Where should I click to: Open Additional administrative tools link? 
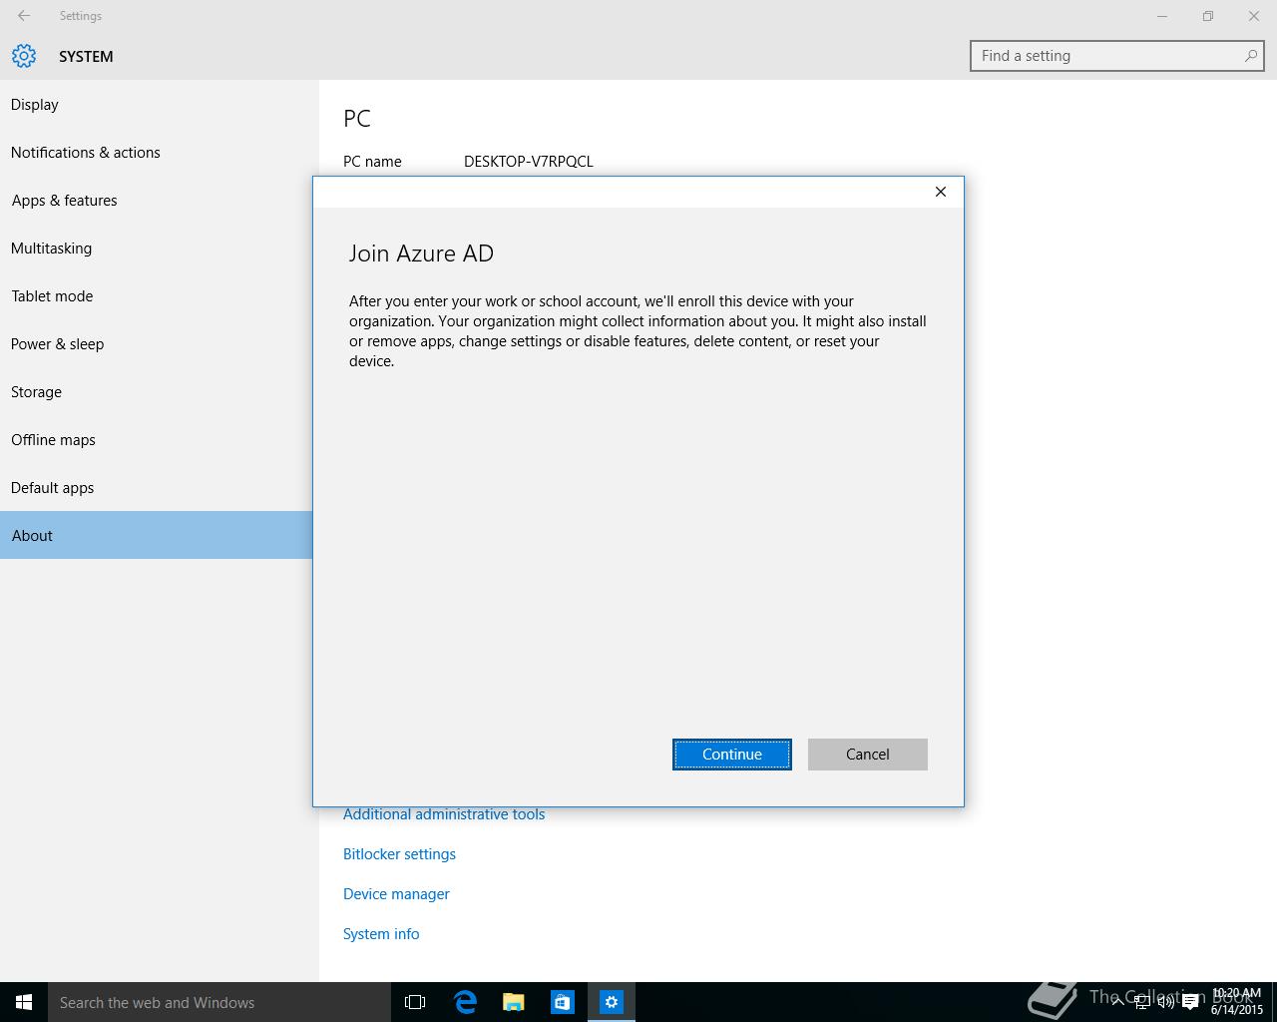click(x=444, y=814)
